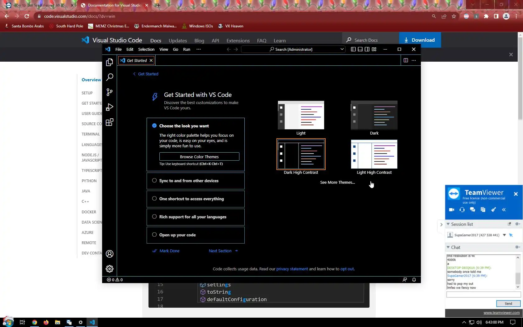Open TeamViewer file transfer icon
Viewport: 523px width, 327px height.
483,210
